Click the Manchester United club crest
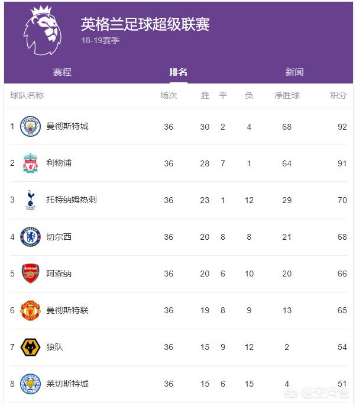The image size is (356, 405). [30, 310]
